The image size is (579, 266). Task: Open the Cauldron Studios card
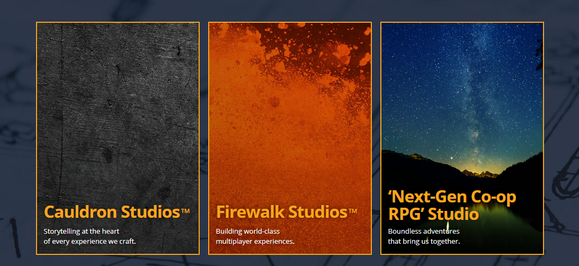click(x=118, y=138)
